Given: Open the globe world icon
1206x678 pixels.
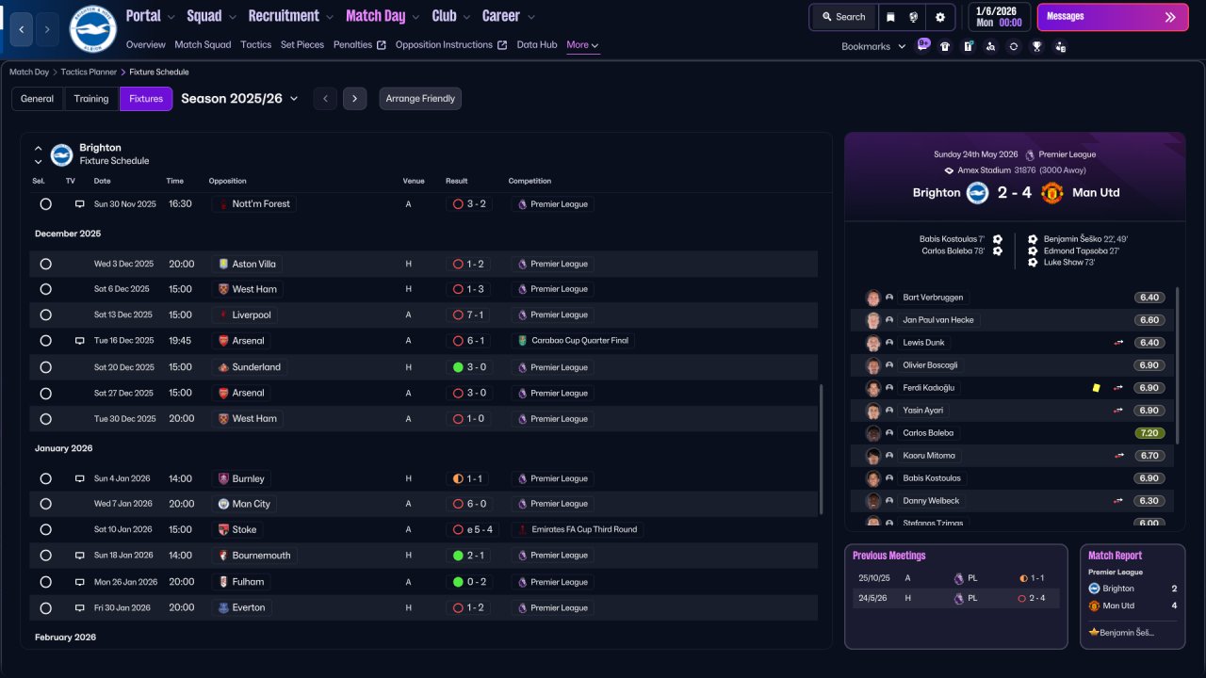Looking at the screenshot, I should (x=914, y=17).
